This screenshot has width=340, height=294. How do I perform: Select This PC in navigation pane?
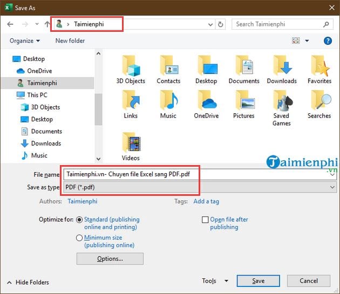point(32,95)
